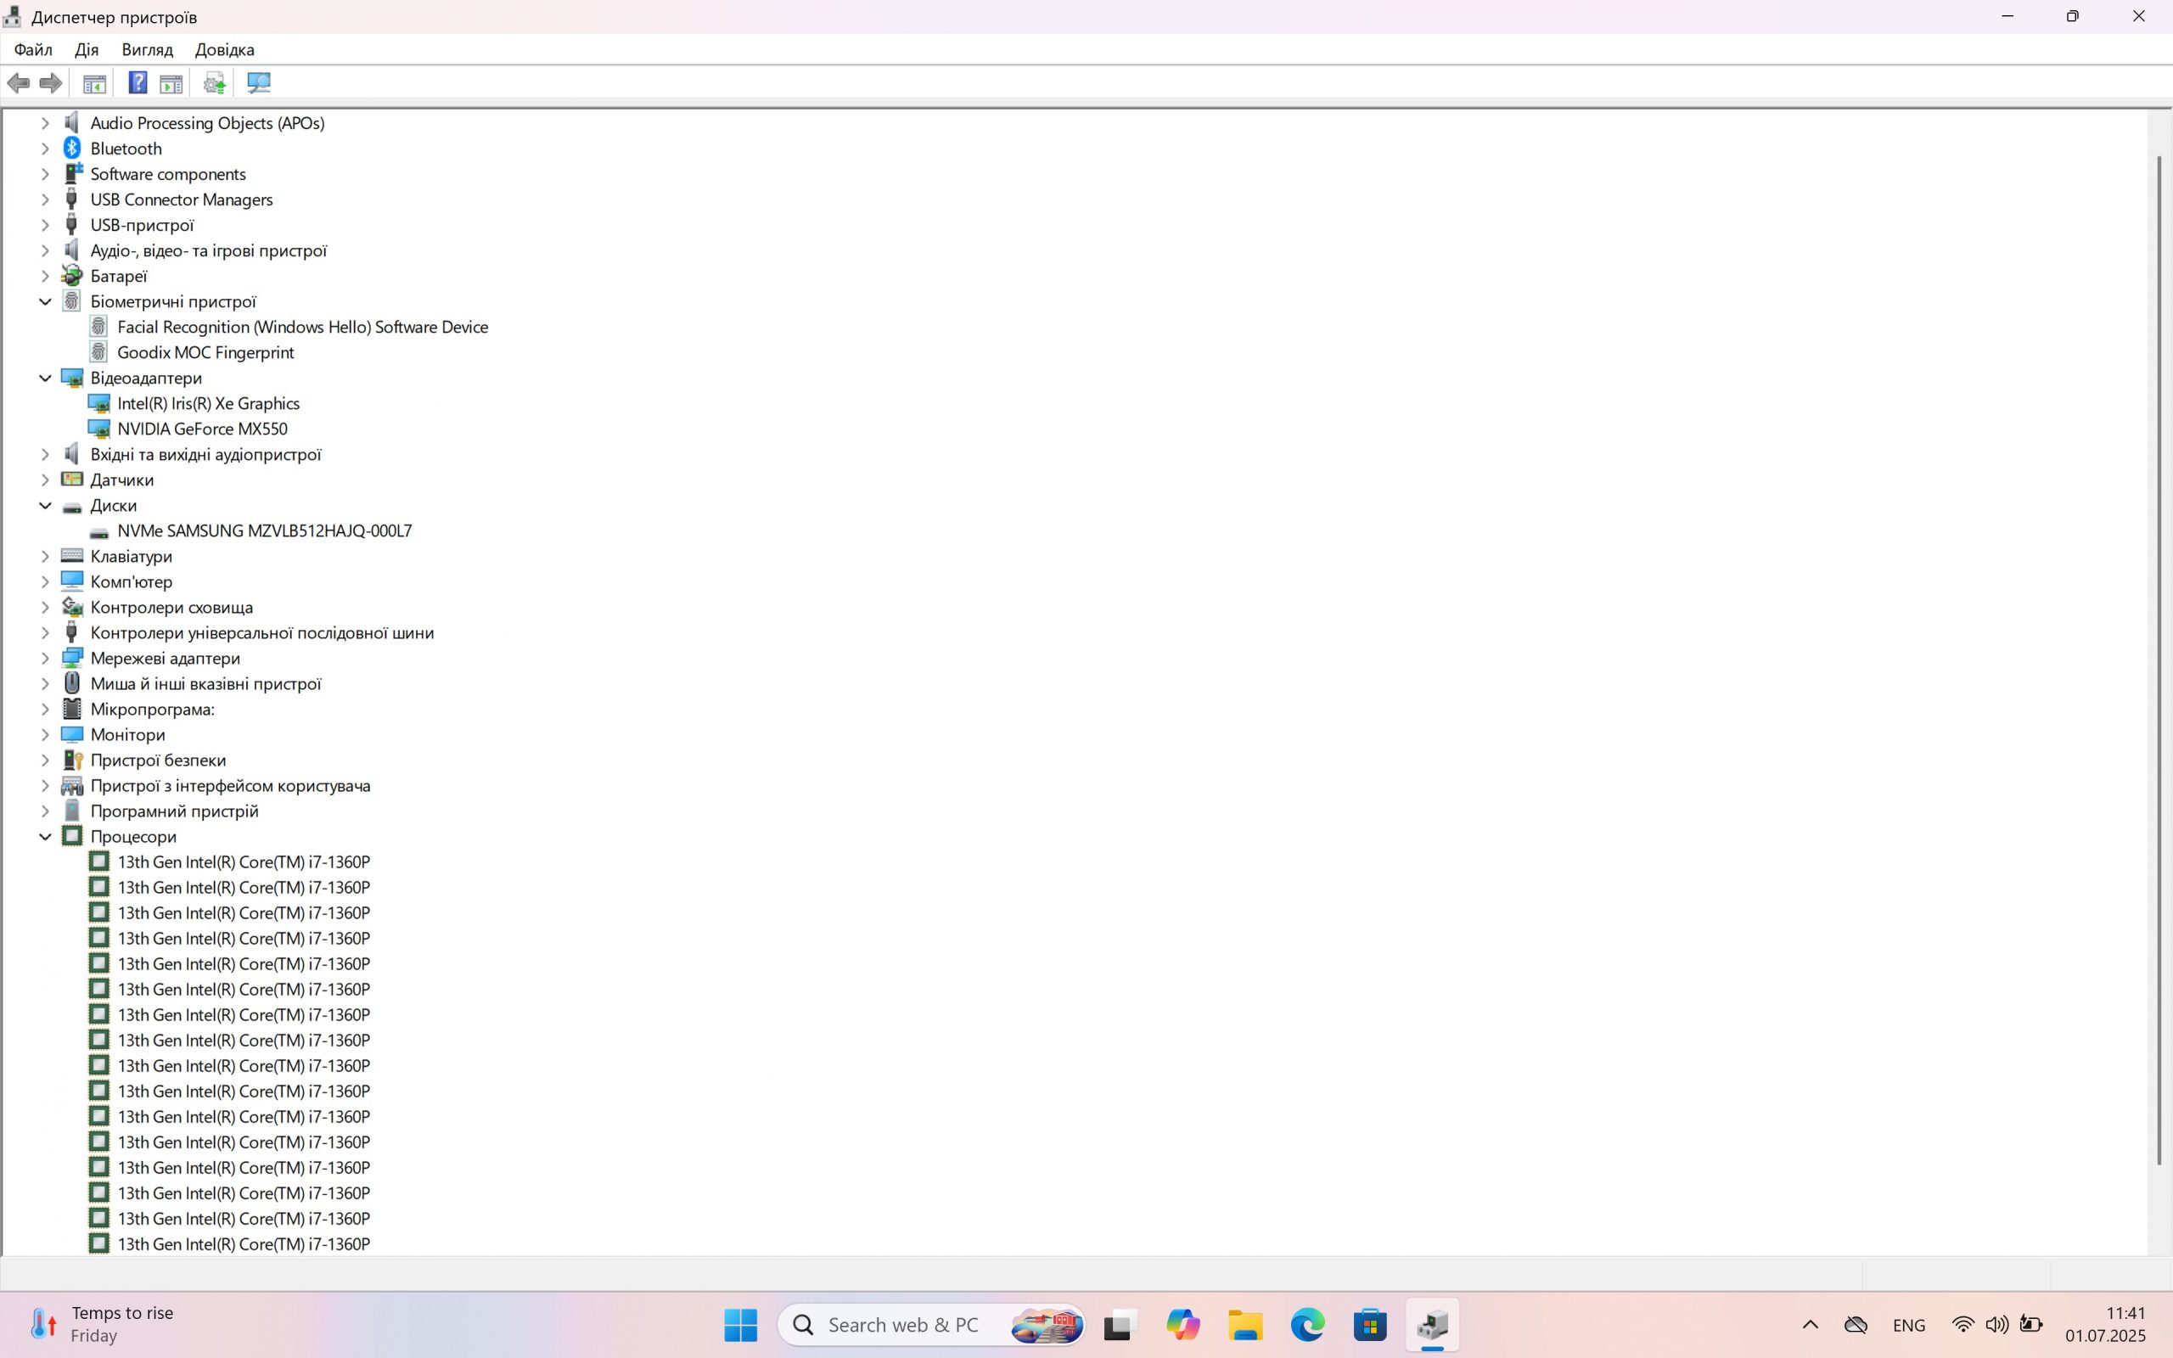Open the clock showing 11:41 01.07.2025
This screenshot has height=1358, width=2173.
point(2105,1325)
